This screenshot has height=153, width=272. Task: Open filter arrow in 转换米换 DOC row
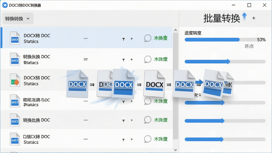point(124,60)
